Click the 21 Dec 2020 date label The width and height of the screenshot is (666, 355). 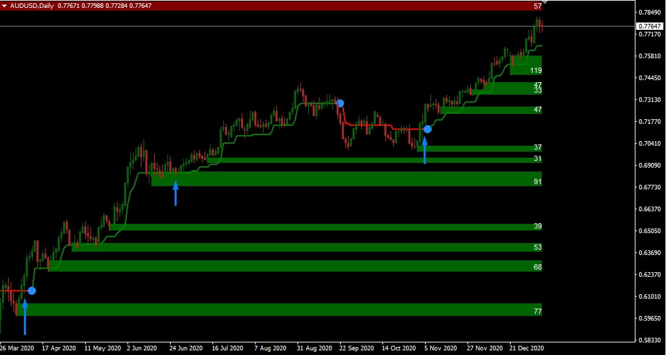click(527, 348)
